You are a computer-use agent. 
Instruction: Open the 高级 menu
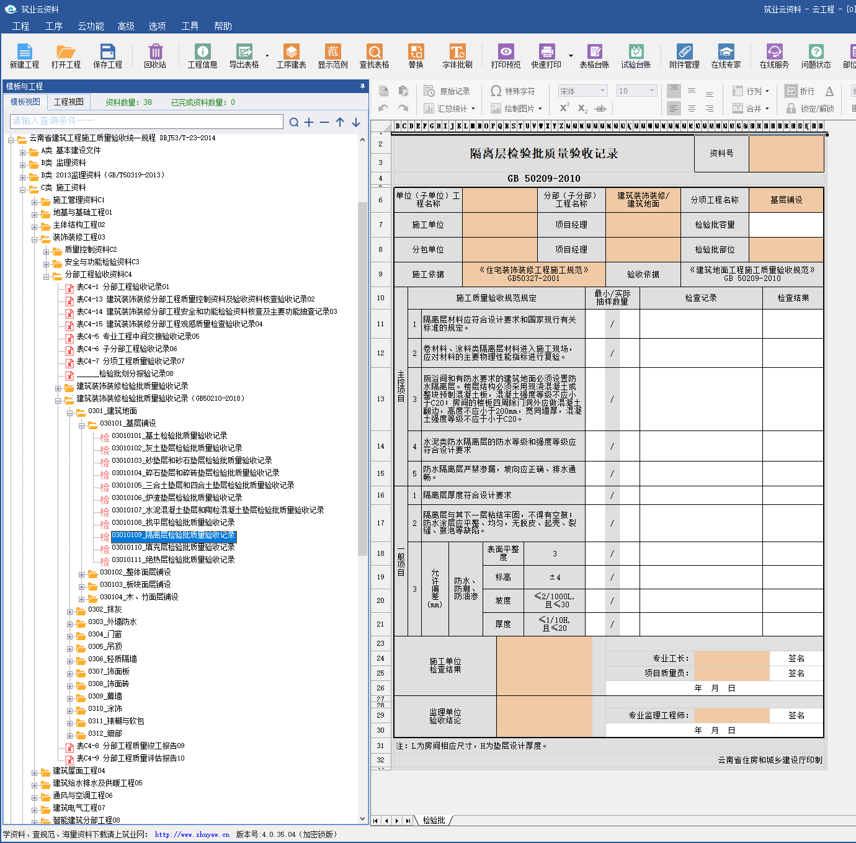[126, 26]
